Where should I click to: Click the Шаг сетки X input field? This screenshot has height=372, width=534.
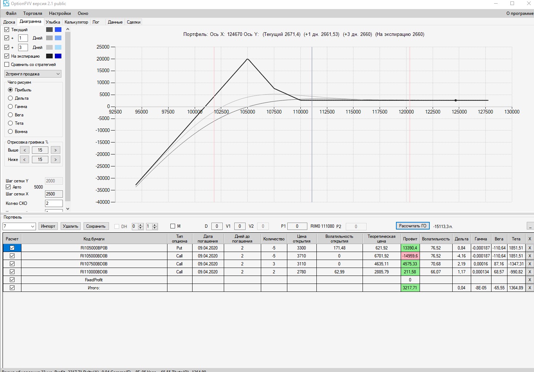point(54,194)
